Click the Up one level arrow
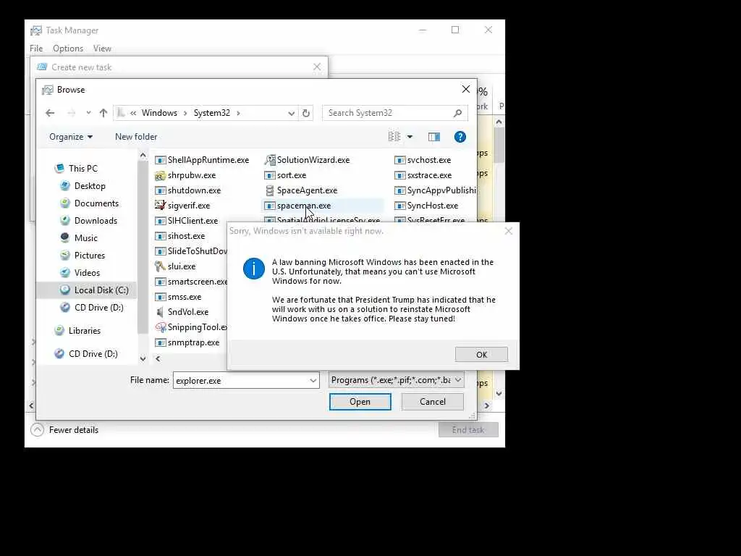 click(103, 113)
